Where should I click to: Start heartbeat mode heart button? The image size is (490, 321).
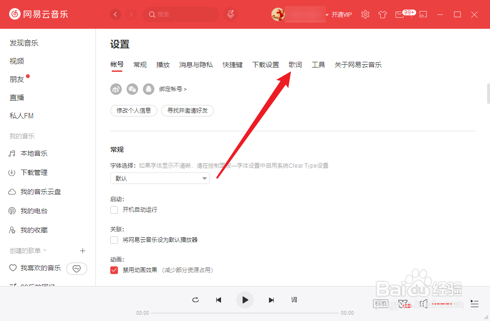tap(77, 269)
